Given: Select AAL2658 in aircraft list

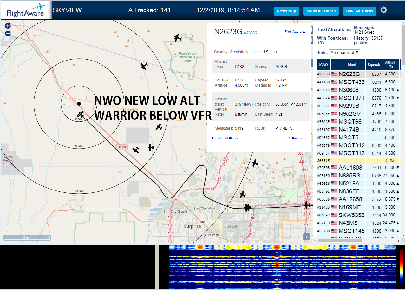Looking at the screenshot, I should [358, 199].
